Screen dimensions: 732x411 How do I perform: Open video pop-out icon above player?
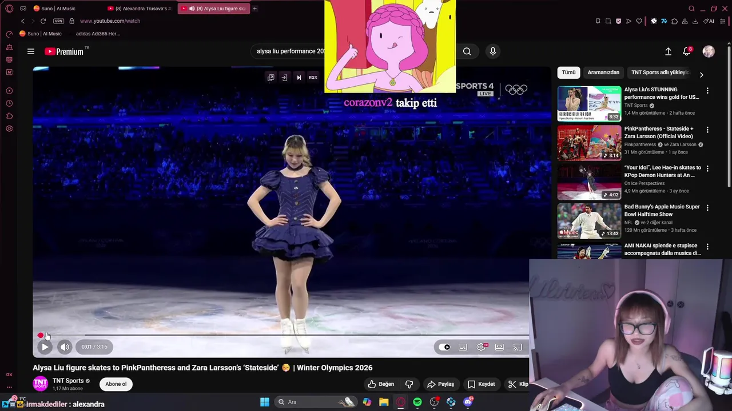[270, 78]
